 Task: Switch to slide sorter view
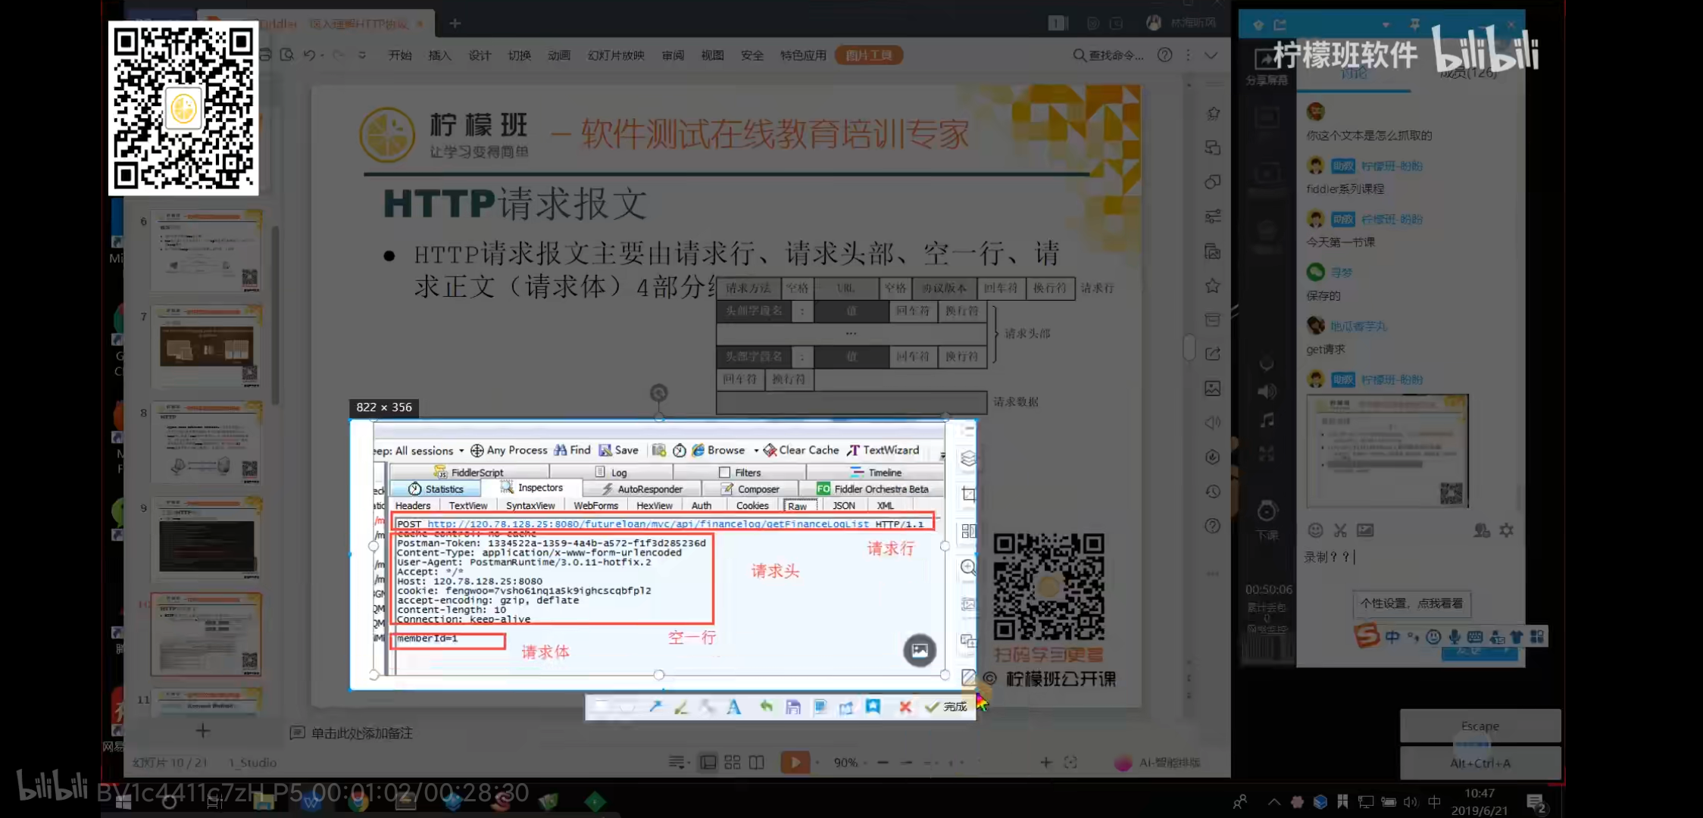pyautogui.click(x=732, y=762)
